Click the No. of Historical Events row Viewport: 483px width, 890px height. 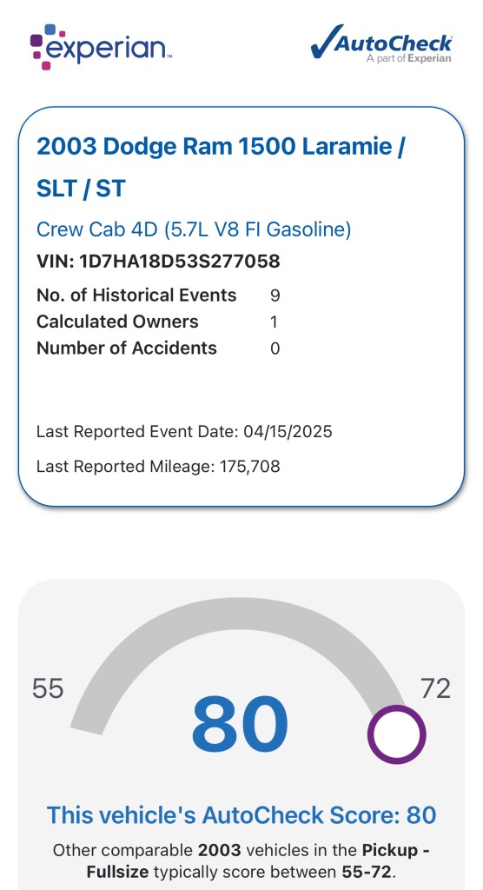click(x=158, y=296)
